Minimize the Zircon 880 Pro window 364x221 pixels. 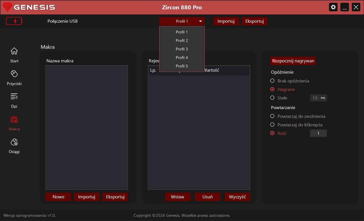point(345,7)
